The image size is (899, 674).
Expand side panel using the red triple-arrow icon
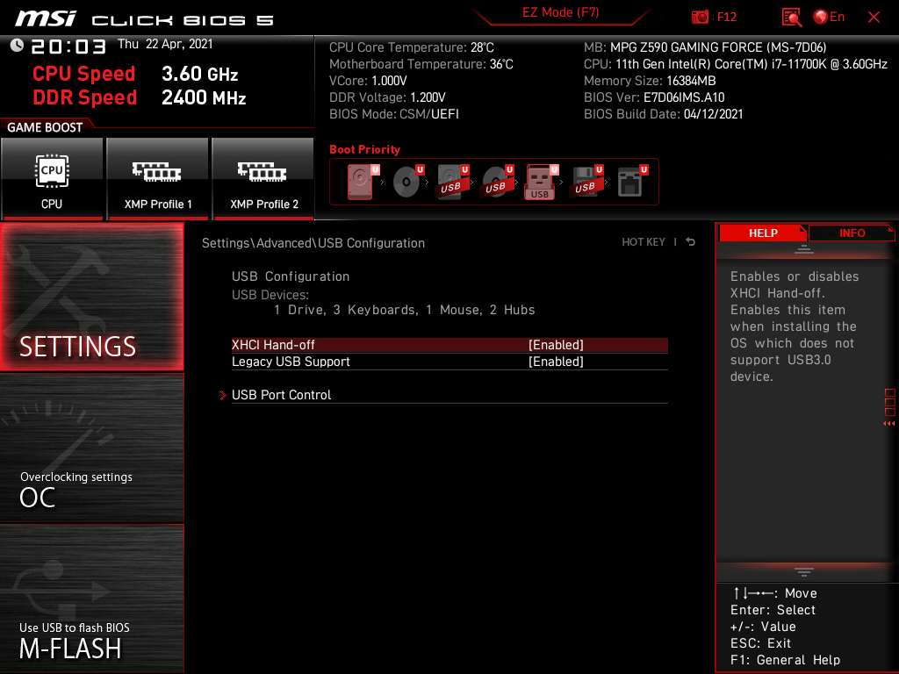pos(888,424)
